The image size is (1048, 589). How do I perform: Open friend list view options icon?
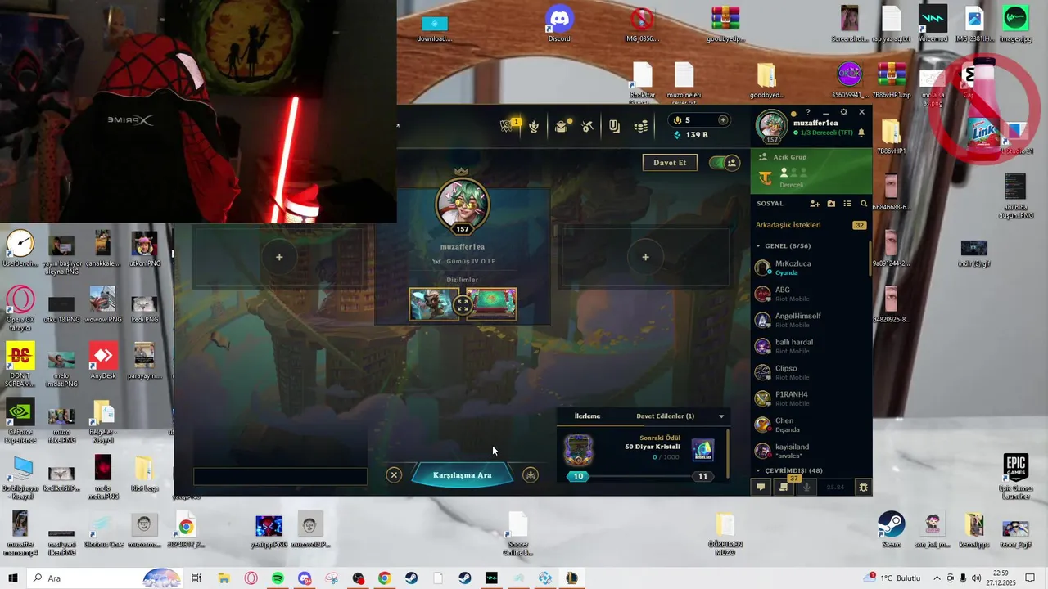847,204
